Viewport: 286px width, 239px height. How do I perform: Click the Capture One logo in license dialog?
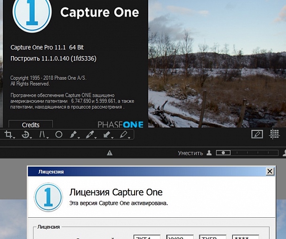pyautogui.click(x=48, y=197)
